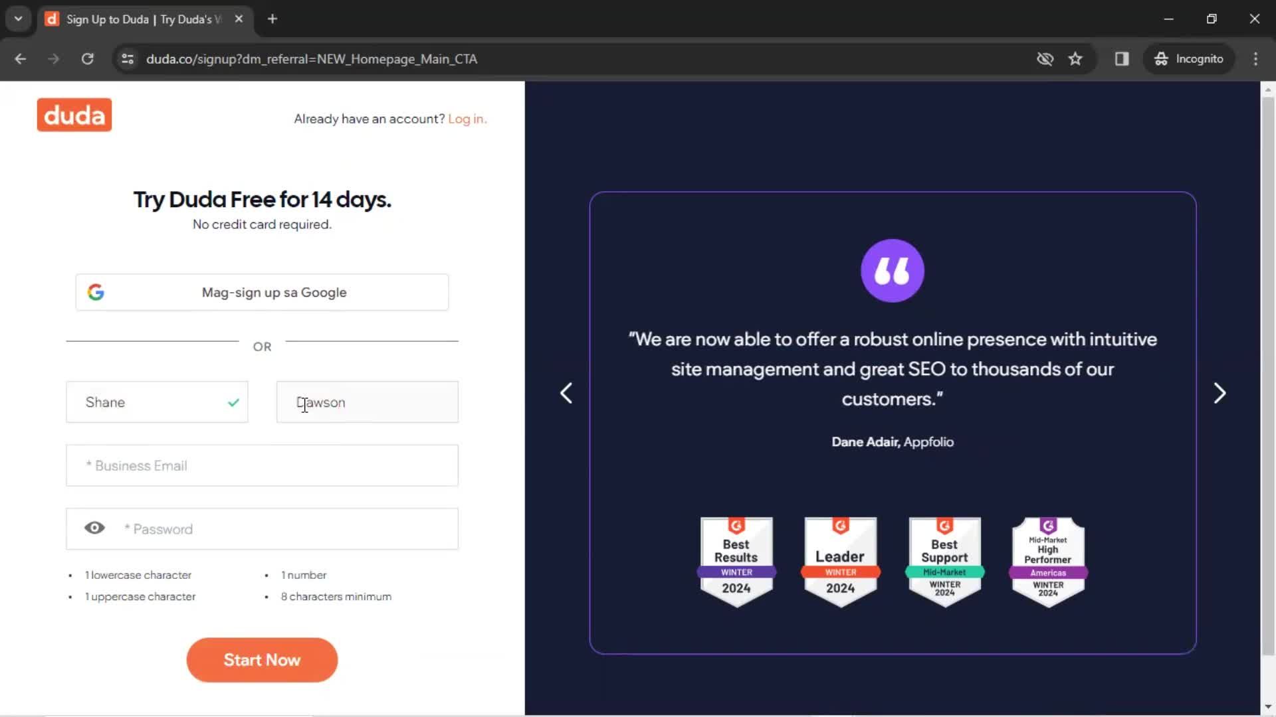Click the Incognito profile indicator

[1189, 59]
